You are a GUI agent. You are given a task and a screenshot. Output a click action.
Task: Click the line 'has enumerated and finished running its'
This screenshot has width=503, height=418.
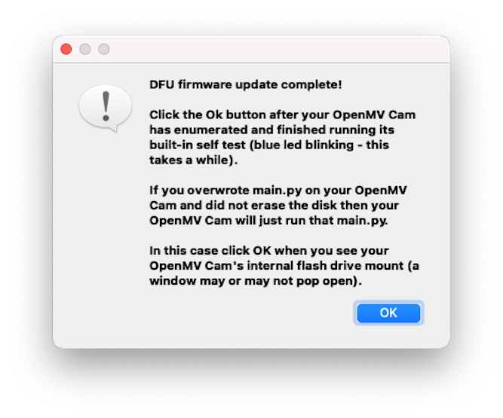[x=271, y=130]
